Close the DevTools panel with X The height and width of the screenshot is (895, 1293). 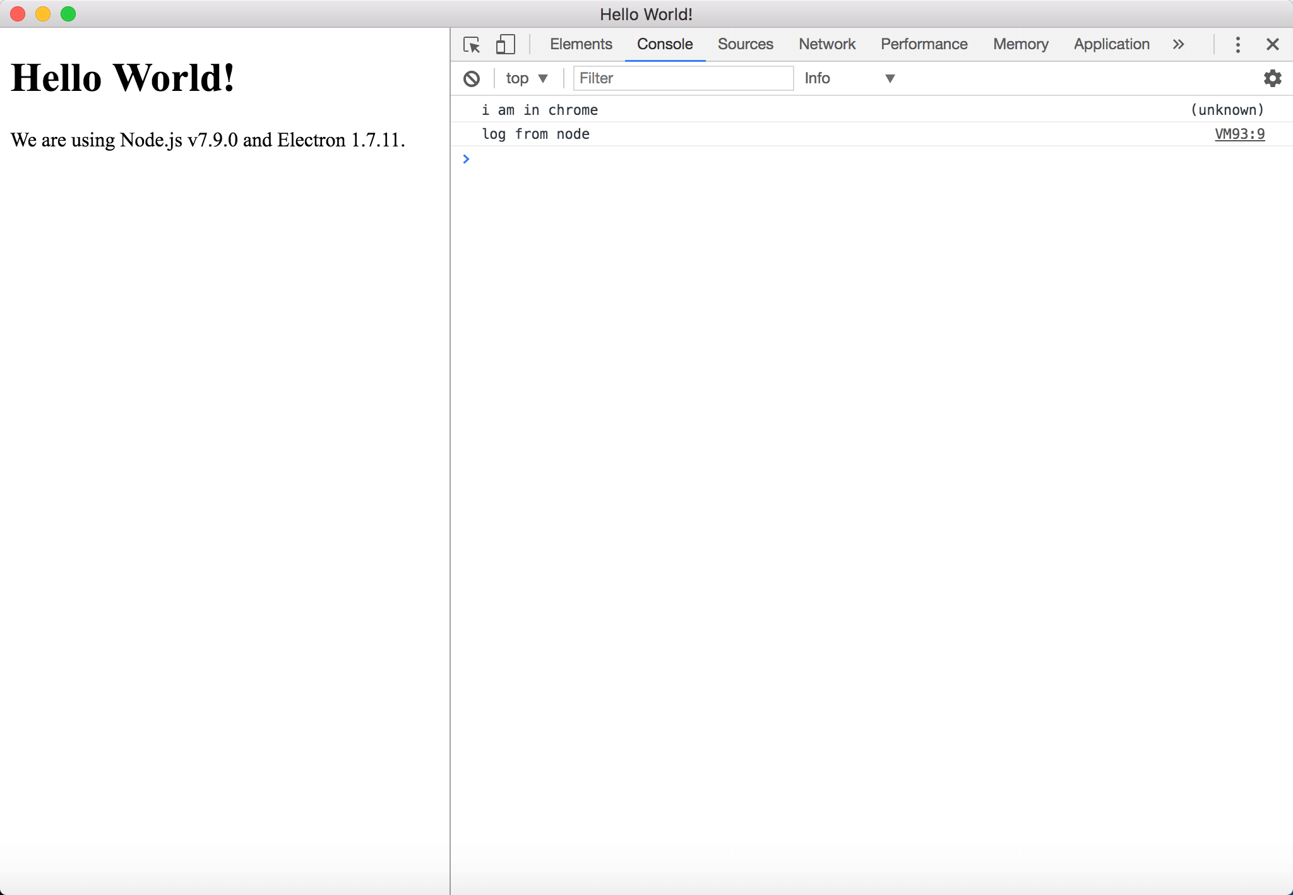point(1272,44)
